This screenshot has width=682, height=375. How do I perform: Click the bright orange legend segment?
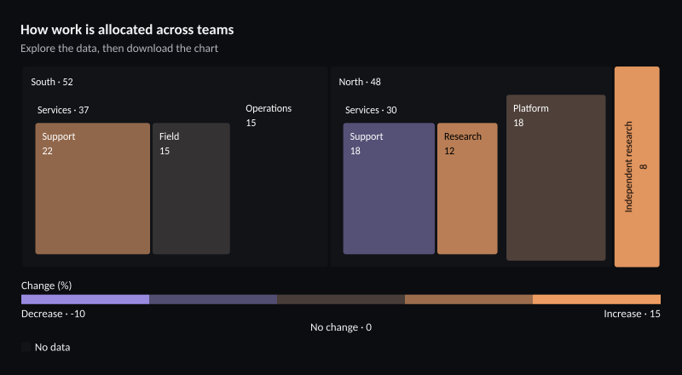pyautogui.click(x=597, y=299)
